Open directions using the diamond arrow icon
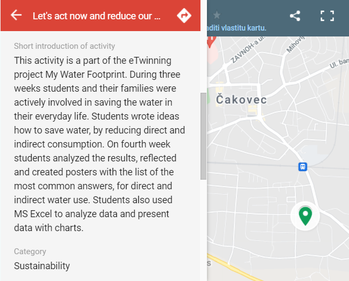The width and height of the screenshot is (349, 281). [184, 16]
